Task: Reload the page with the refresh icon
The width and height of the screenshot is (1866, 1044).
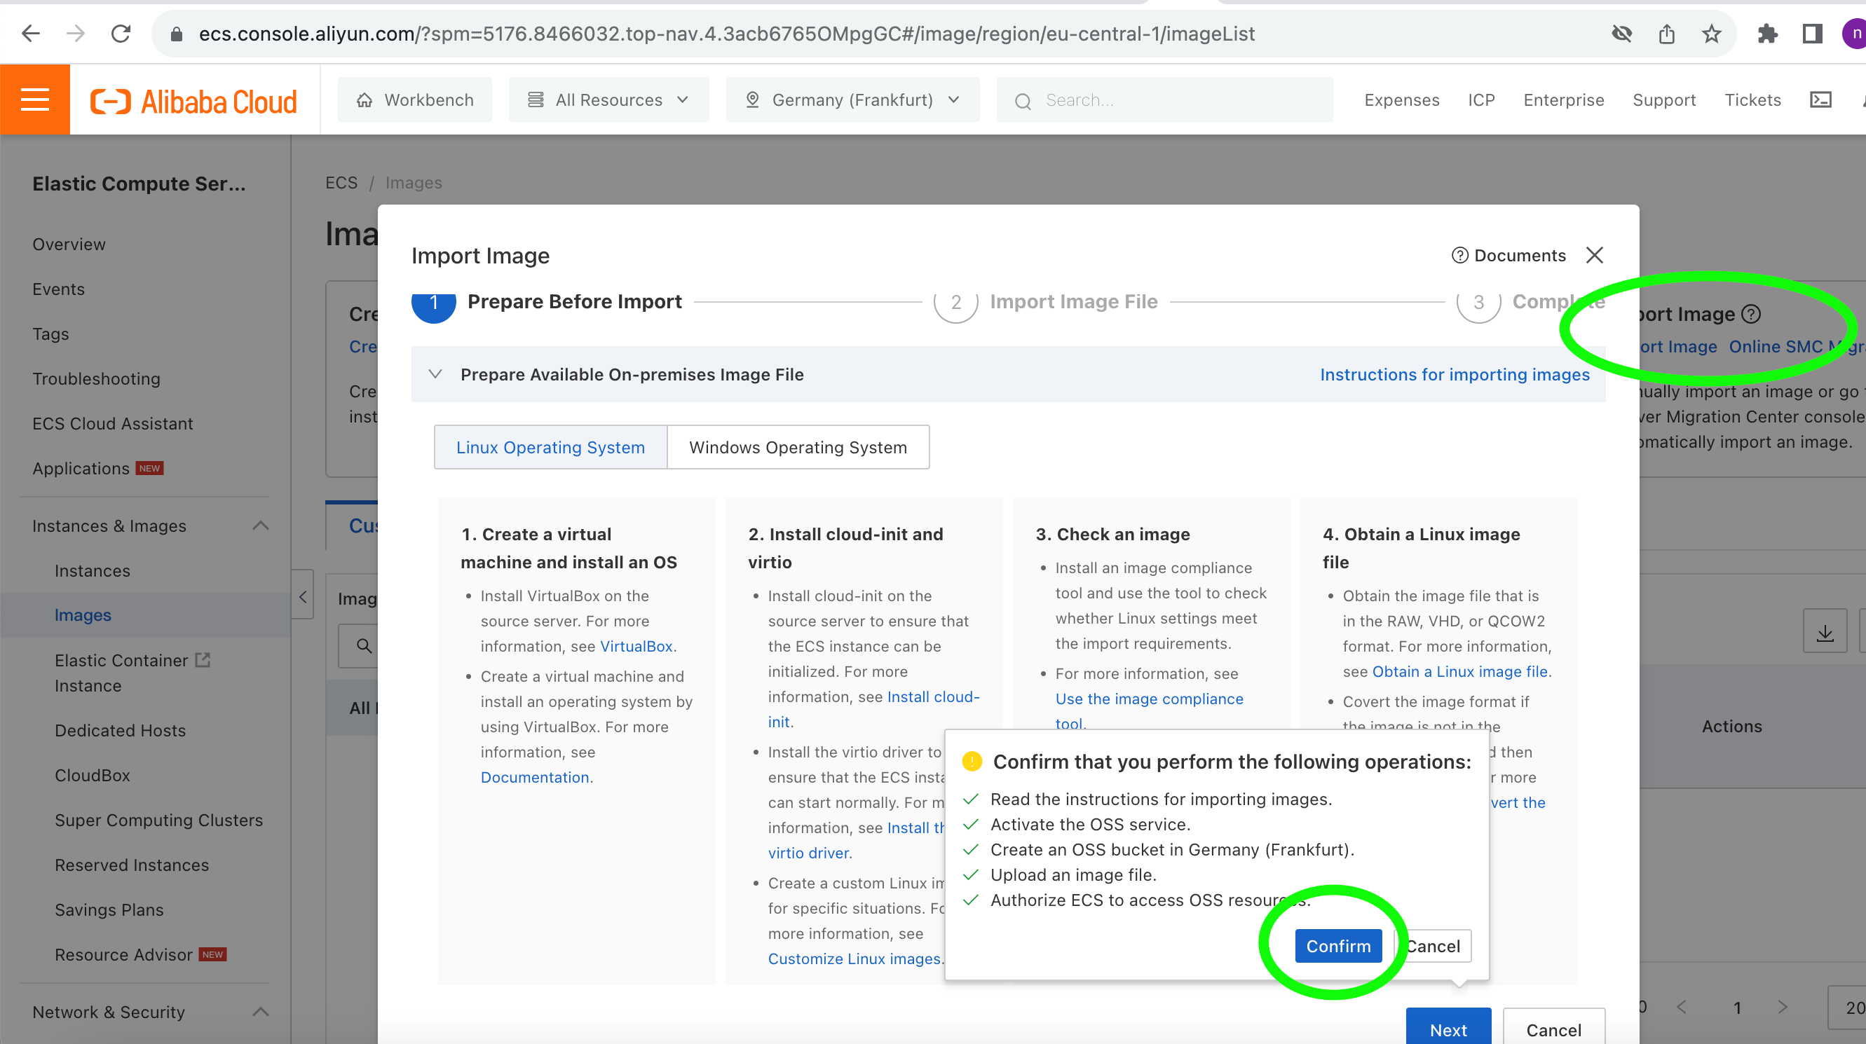Action: tap(121, 34)
